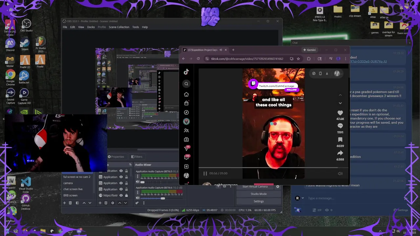The width and height of the screenshot is (420, 236).
Task: Add a new OBS source with plus
Action: click(100, 203)
